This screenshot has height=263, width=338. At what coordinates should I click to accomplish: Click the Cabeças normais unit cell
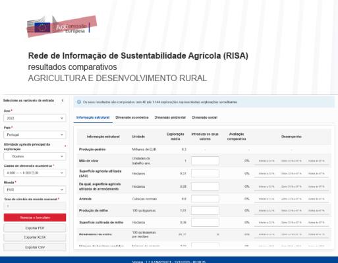144,199
